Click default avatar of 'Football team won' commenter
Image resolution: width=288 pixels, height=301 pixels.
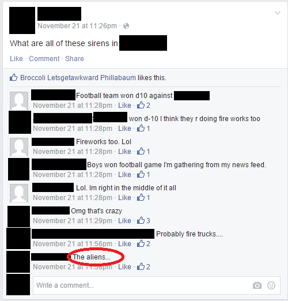pyautogui.click(x=19, y=101)
